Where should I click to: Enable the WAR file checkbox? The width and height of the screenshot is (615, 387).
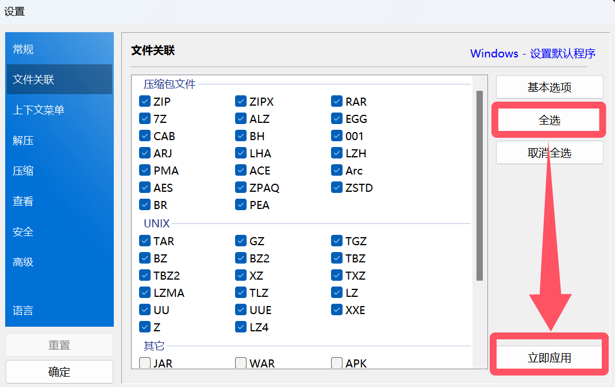click(241, 363)
